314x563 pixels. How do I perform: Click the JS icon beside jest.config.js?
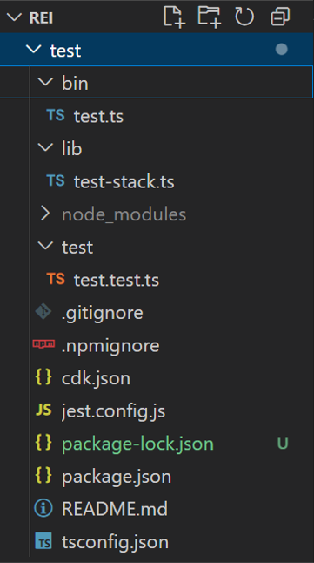(x=43, y=410)
